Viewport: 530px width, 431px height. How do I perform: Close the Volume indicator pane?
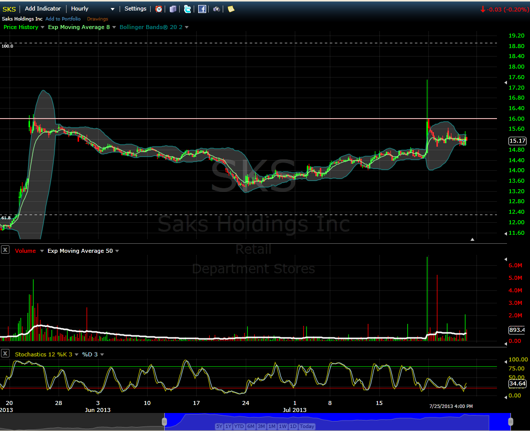pyautogui.click(x=5, y=250)
